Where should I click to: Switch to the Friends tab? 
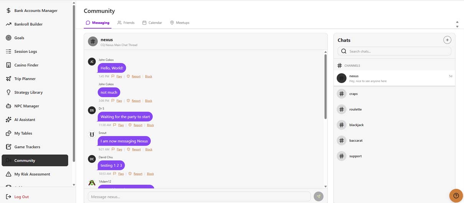126,23
